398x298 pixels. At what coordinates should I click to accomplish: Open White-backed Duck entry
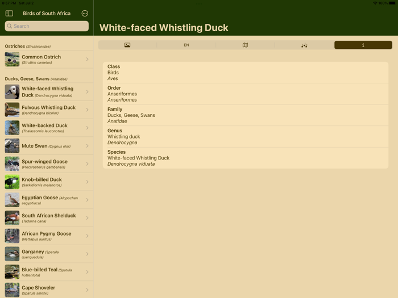(47, 128)
